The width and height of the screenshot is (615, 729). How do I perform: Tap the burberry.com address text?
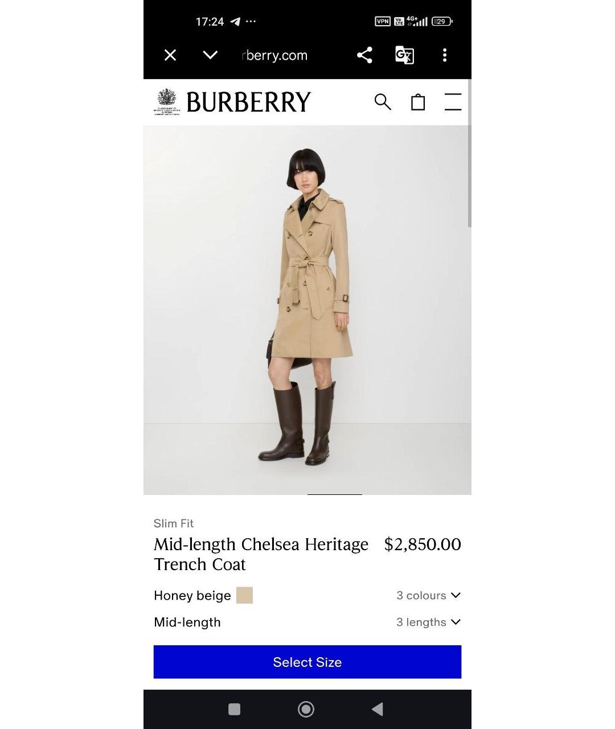274,55
